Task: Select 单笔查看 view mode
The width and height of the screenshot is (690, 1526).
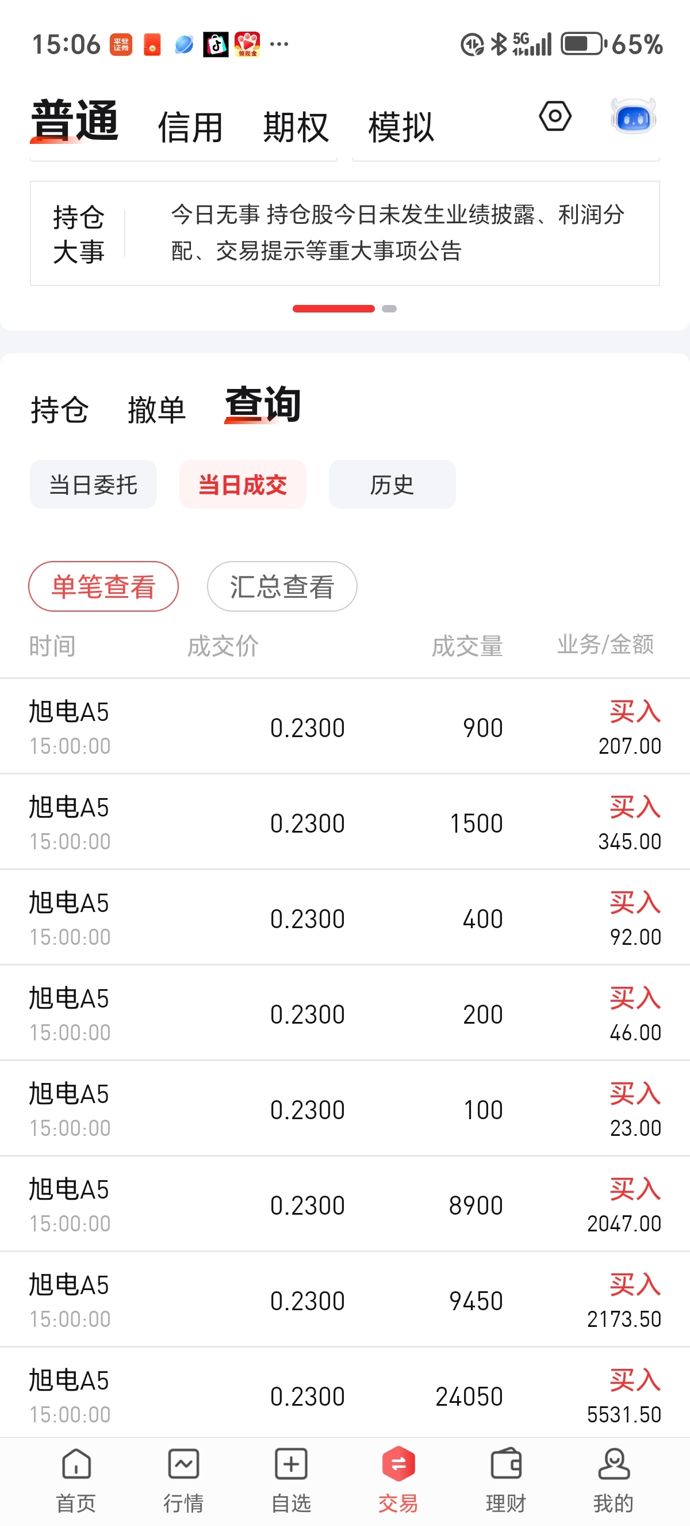Action: pos(103,586)
